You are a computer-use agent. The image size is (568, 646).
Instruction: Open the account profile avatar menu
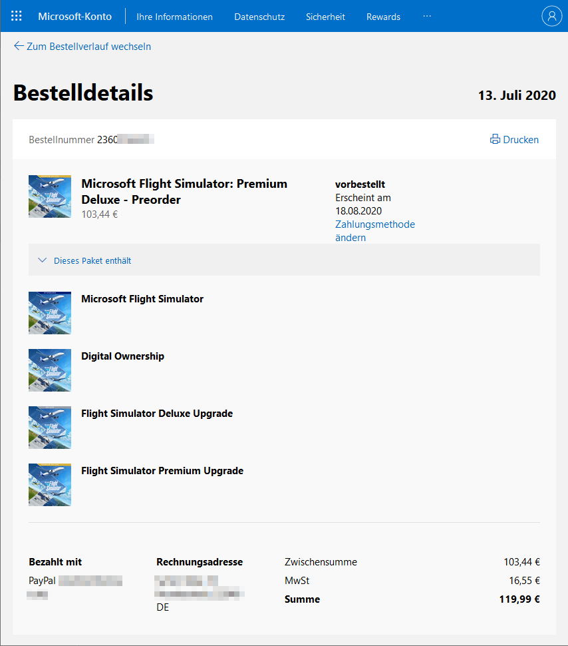point(551,16)
